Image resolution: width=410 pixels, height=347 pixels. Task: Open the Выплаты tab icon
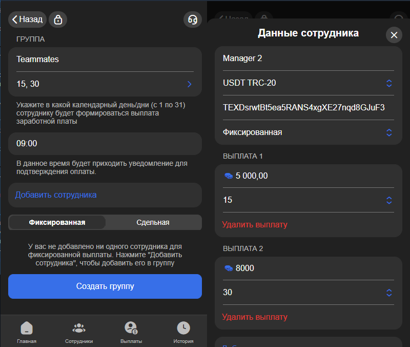pos(131,329)
